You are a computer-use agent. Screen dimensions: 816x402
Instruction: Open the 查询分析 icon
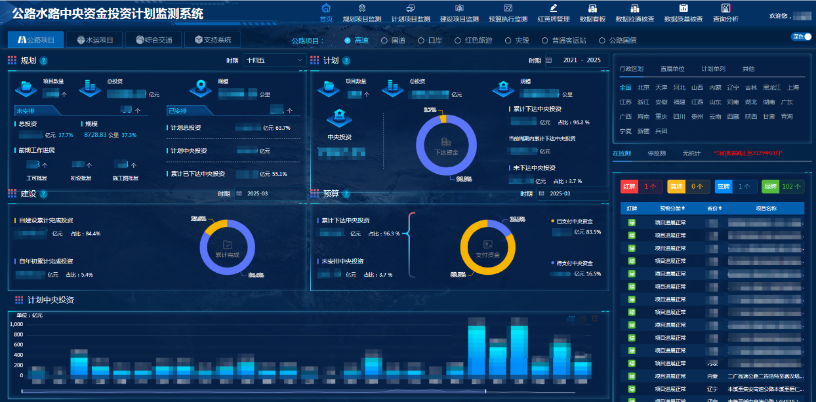point(725,8)
